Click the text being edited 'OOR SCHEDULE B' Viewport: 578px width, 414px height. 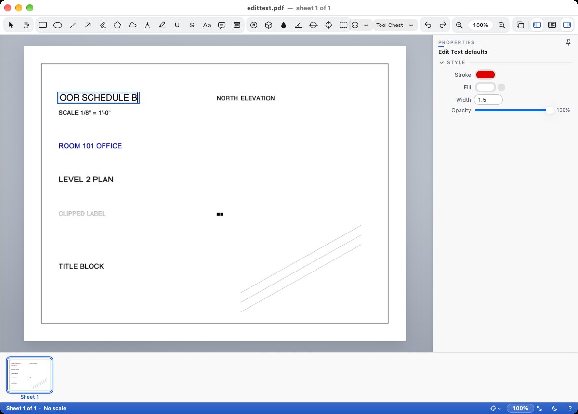[x=98, y=98]
